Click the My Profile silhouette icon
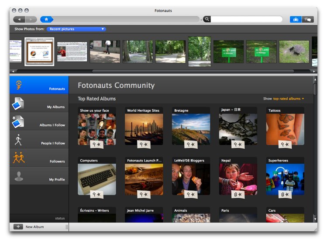The width and height of the screenshot is (327, 240). click(19, 176)
